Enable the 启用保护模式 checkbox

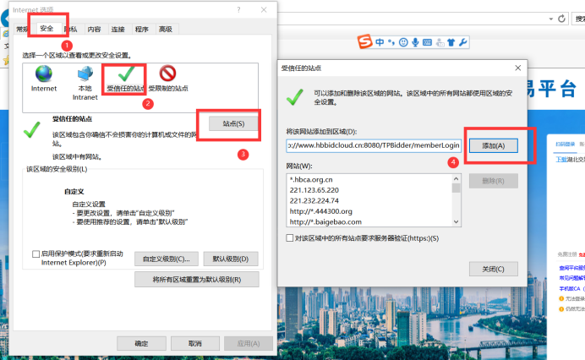click(36, 254)
